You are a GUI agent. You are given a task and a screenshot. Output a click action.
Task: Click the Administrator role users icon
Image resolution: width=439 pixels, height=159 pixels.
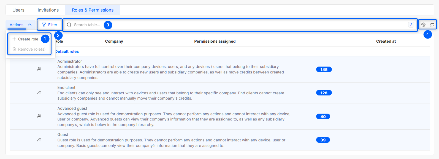click(x=39, y=69)
